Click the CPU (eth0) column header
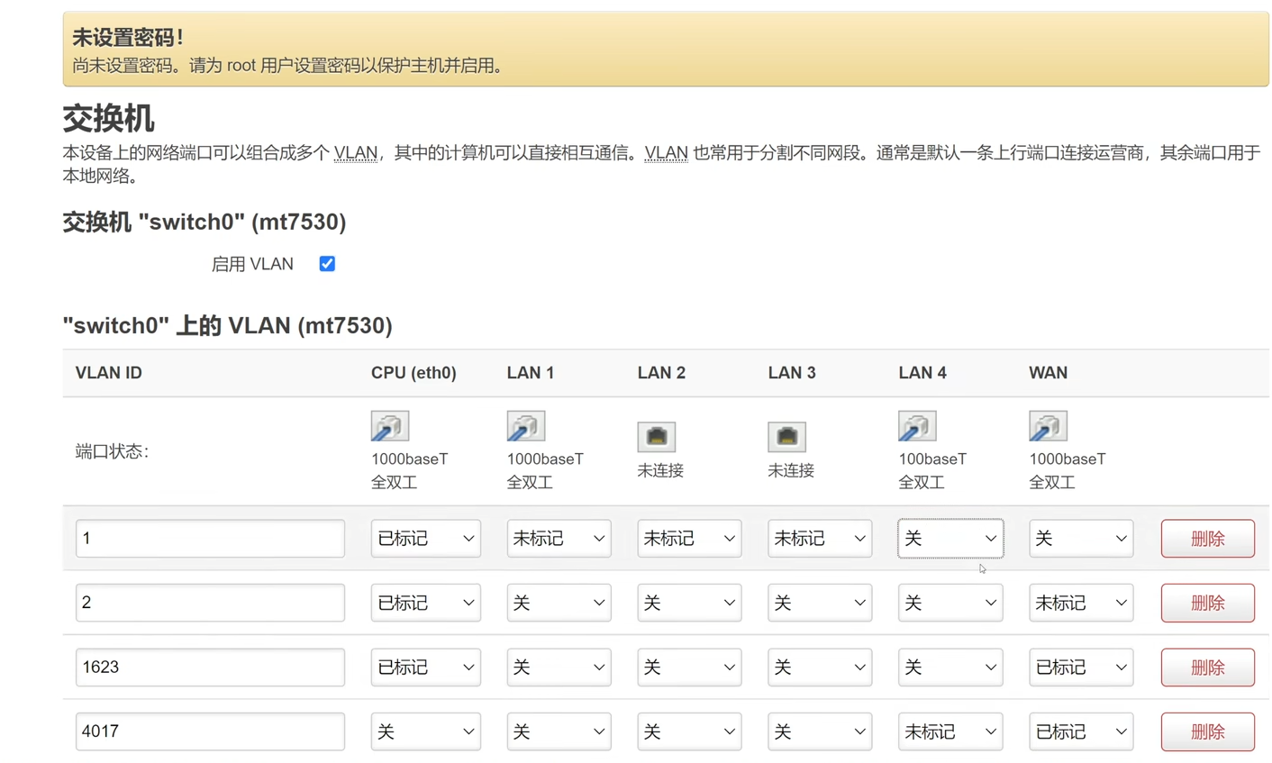The height and width of the screenshot is (763, 1272). pos(413,373)
